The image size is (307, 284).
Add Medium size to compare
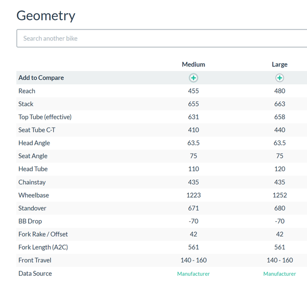point(193,78)
